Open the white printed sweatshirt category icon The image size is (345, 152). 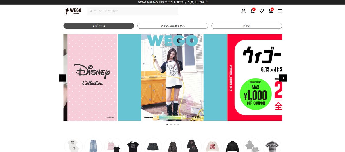tap(212, 145)
